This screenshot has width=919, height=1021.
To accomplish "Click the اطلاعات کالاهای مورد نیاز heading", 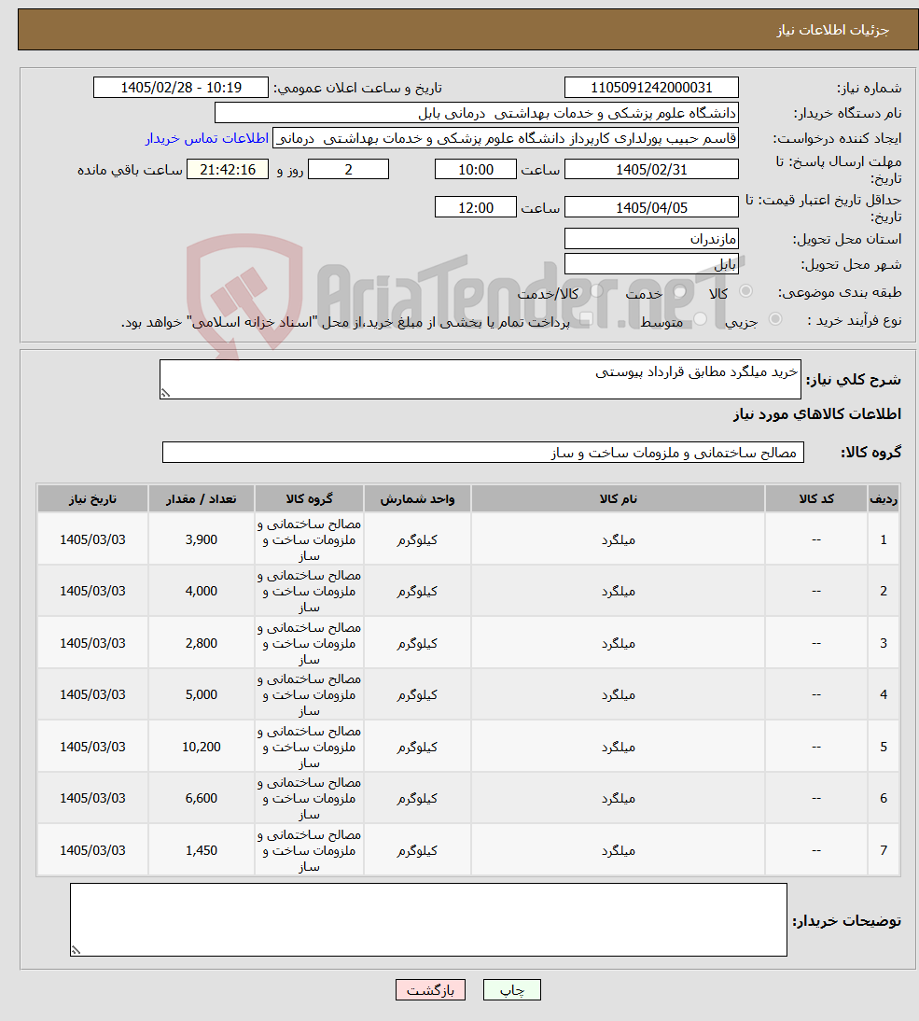I will click(816, 414).
